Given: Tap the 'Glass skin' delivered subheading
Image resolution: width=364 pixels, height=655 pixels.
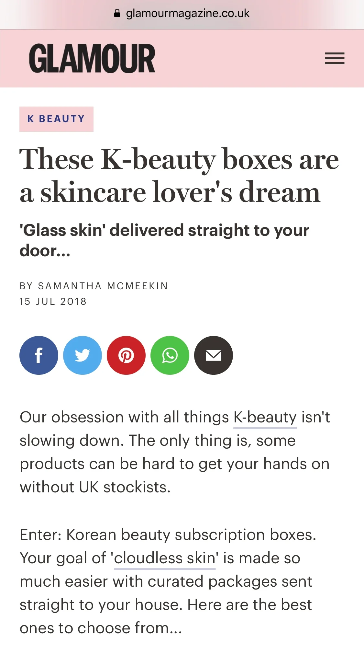Looking at the screenshot, I should (x=164, y=240).
